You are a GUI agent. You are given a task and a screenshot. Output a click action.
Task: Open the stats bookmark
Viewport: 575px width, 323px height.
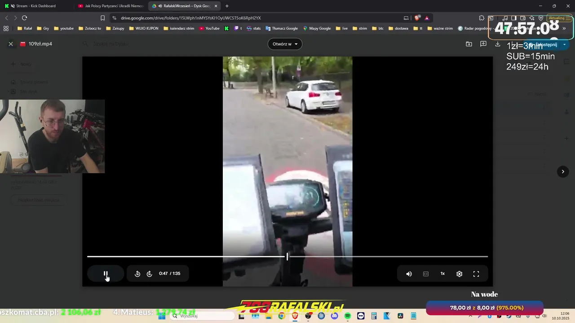click(253, 28)
